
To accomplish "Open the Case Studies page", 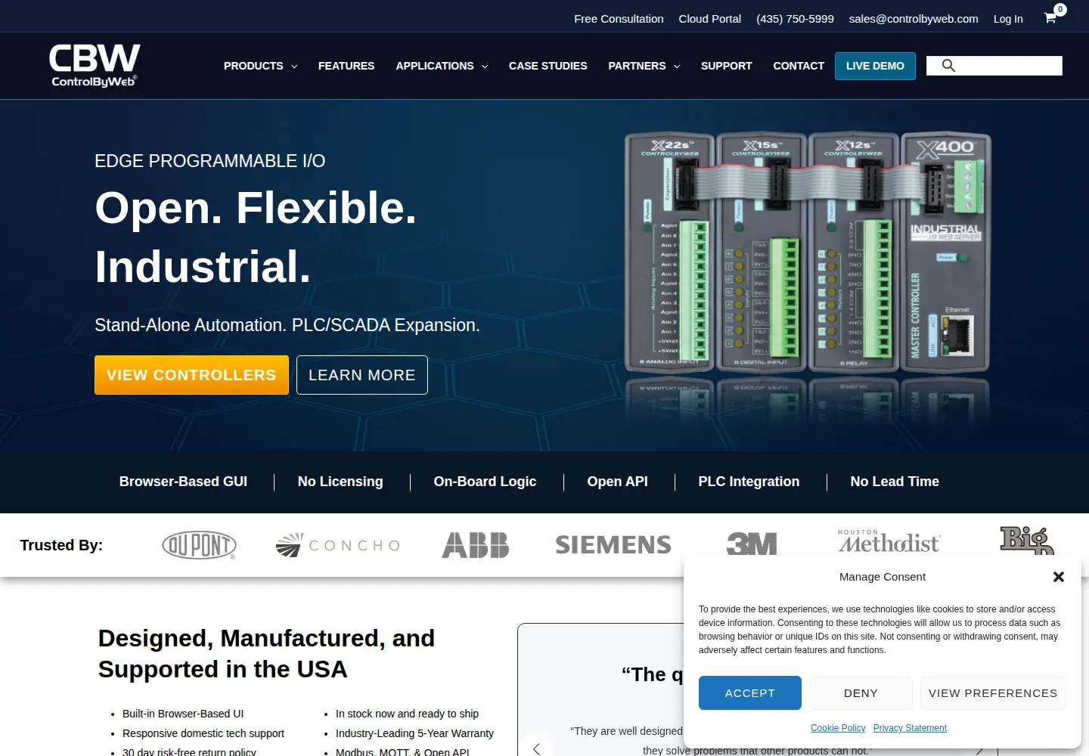I will click(x=548, y=66).
